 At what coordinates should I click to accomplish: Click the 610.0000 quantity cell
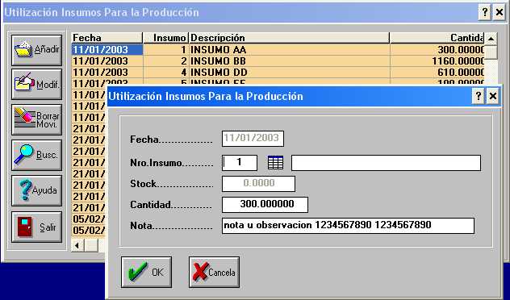click(x=437, y=73)
